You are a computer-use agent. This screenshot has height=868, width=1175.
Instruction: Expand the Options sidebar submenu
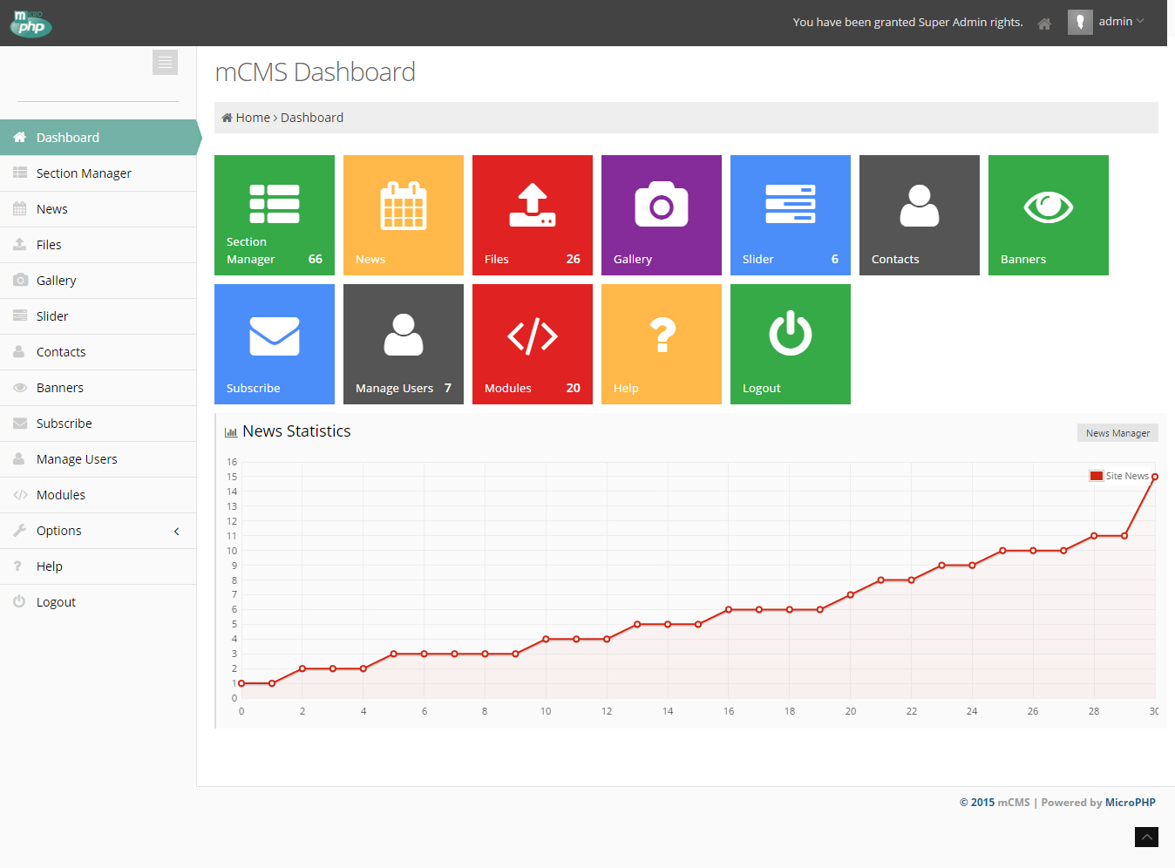click(98, 531)
